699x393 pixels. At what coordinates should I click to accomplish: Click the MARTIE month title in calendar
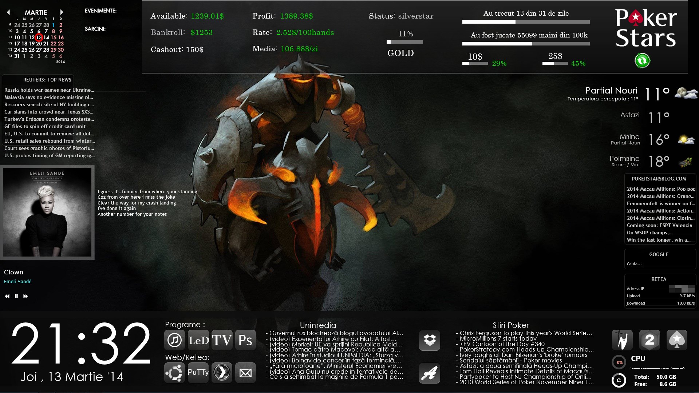[x=36, y=12]
